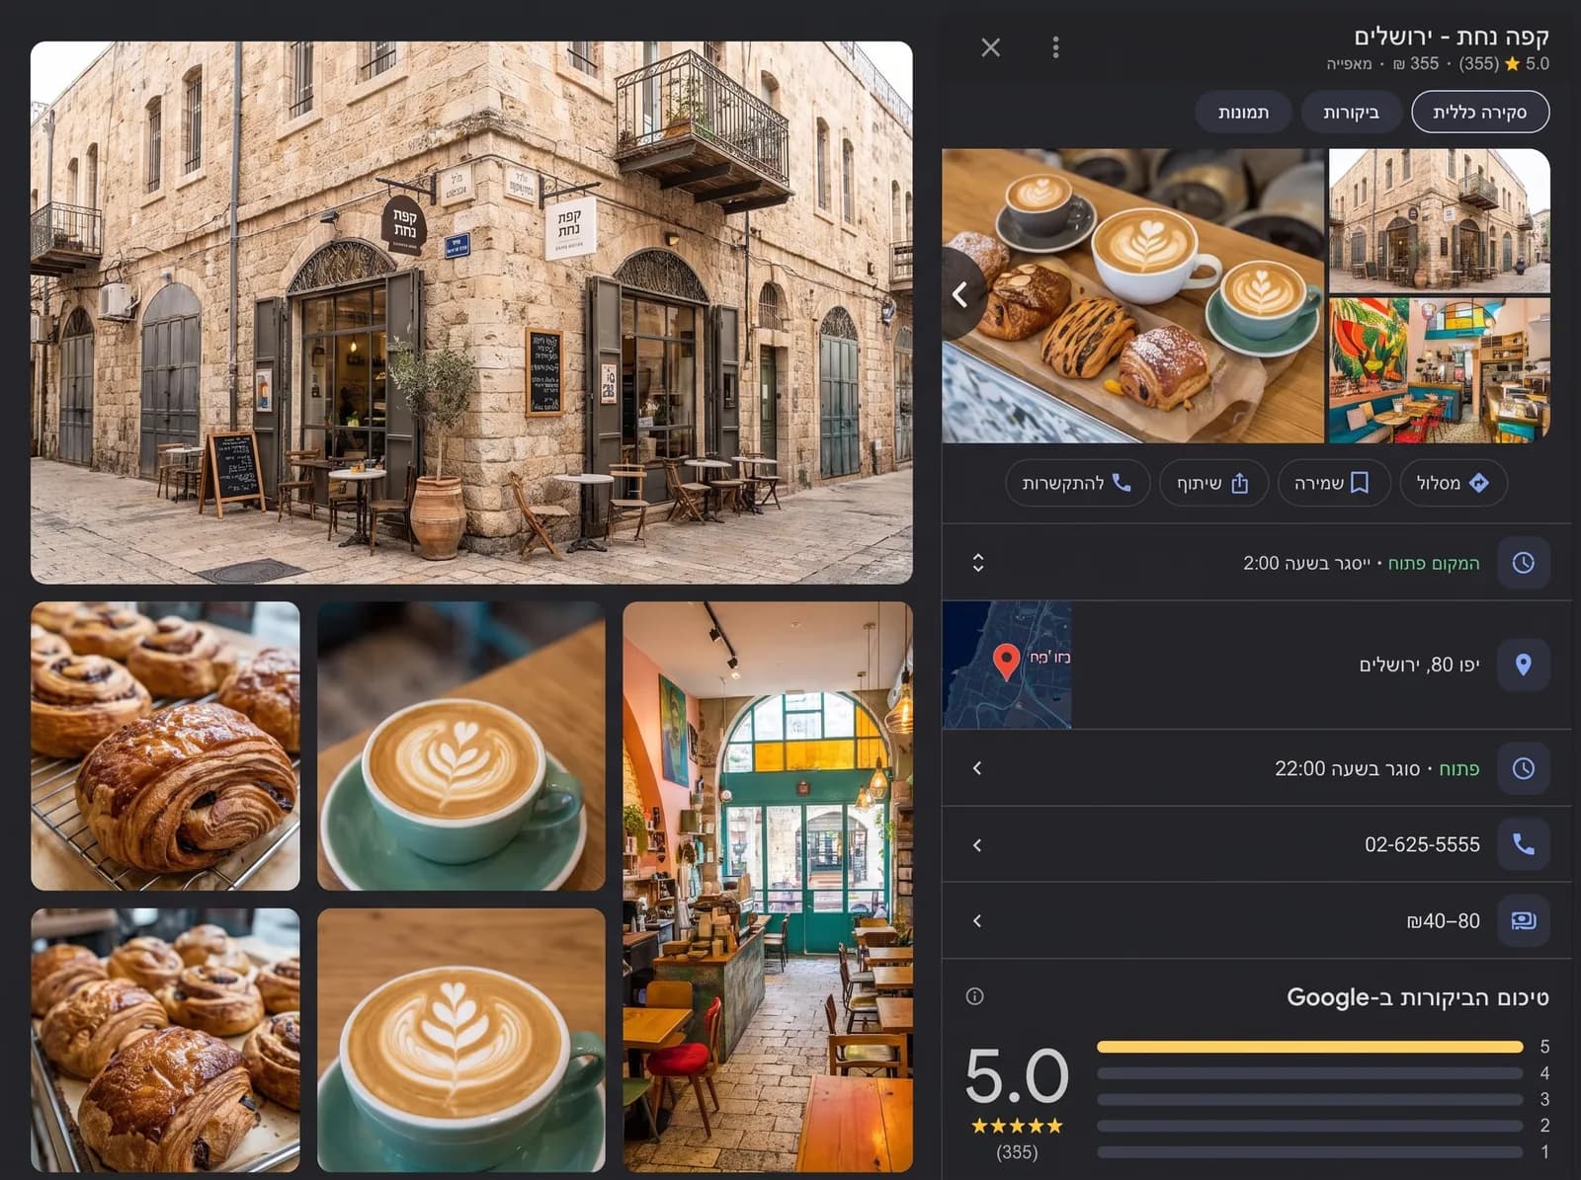Click the שיתוף share button
Image resolution: width=1581 pixels, height=1180 pixels.
(1213, 483)
